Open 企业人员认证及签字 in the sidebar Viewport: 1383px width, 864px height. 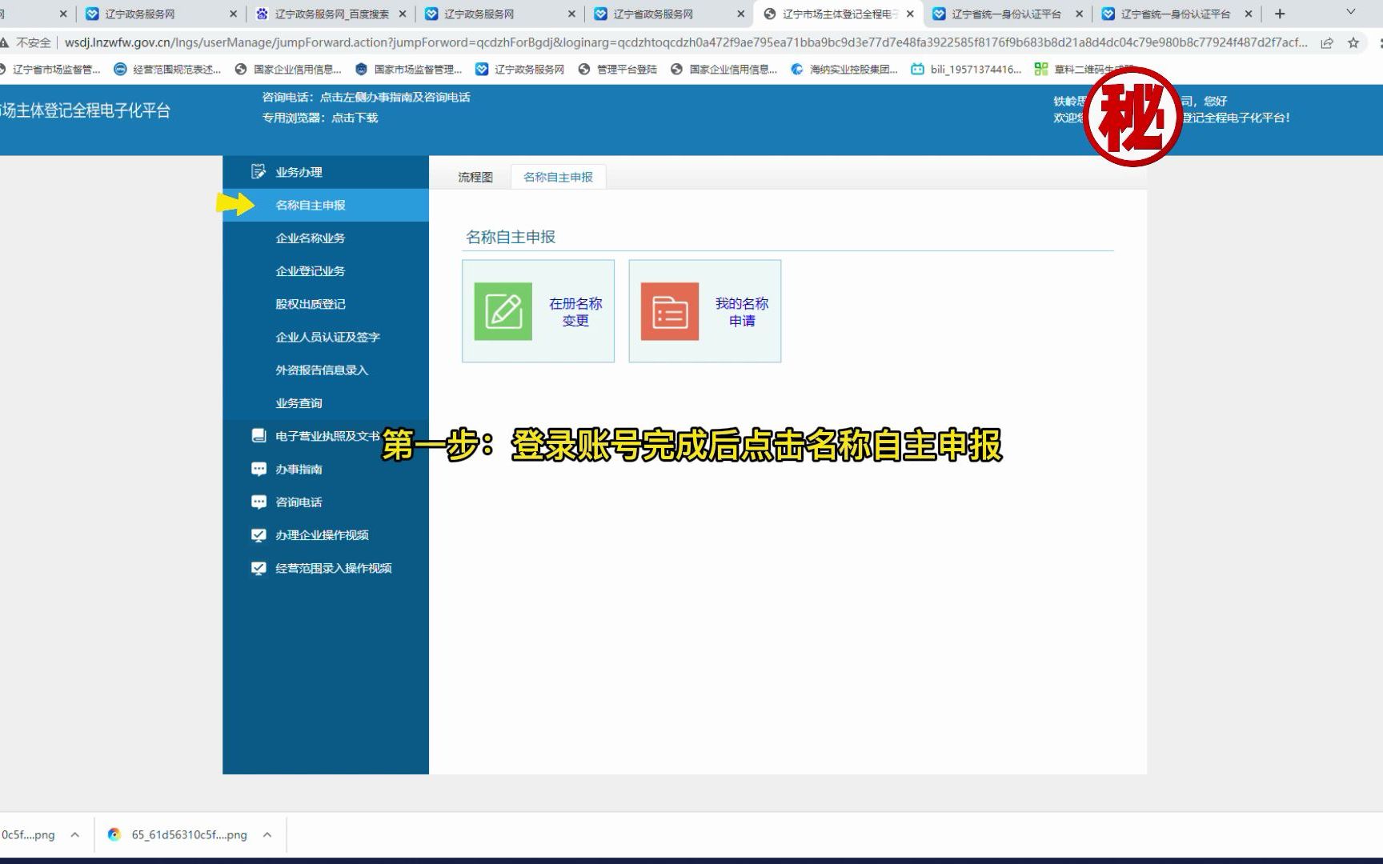click(x=326, y=337)
